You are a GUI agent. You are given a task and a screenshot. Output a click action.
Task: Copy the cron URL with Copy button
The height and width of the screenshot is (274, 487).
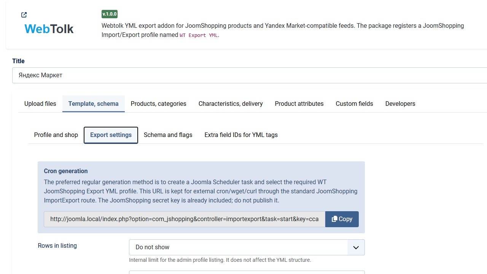click(342, 219)
